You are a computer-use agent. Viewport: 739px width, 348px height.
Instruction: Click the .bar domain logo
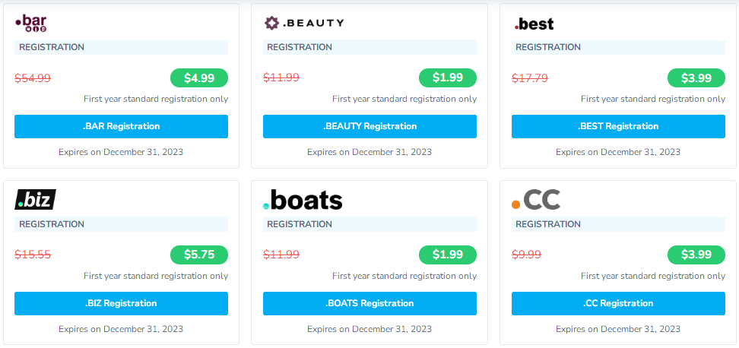pyautogui.click(x=31, y=24)
